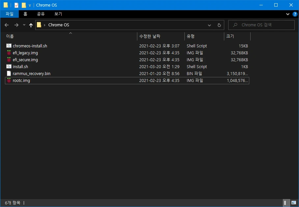Image resolution: width=299 pixels, height=207 pixels.
Task: Open the 홈 ribbon tab
Action: tap(25, 14)
